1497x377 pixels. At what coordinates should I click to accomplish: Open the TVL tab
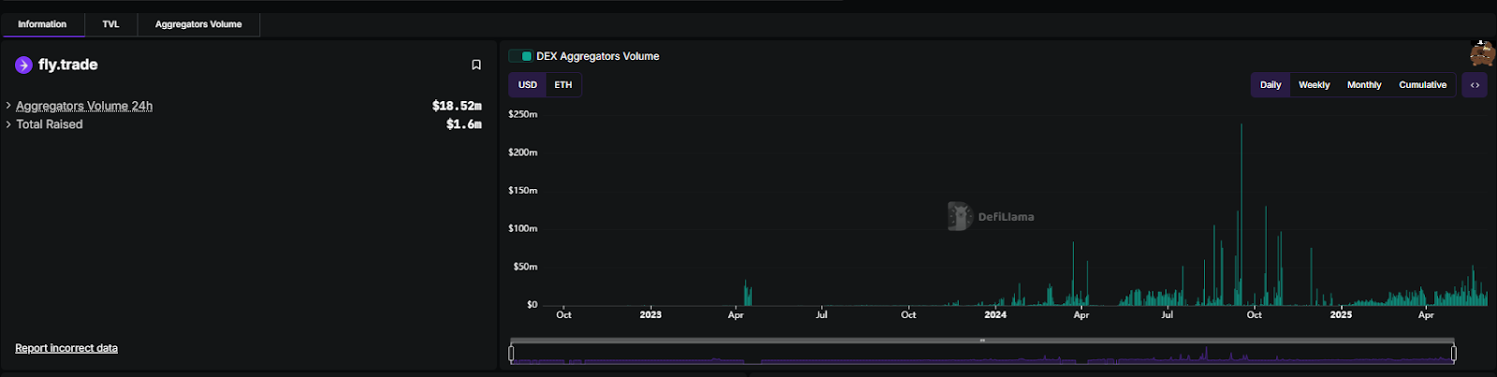point(110,24)
